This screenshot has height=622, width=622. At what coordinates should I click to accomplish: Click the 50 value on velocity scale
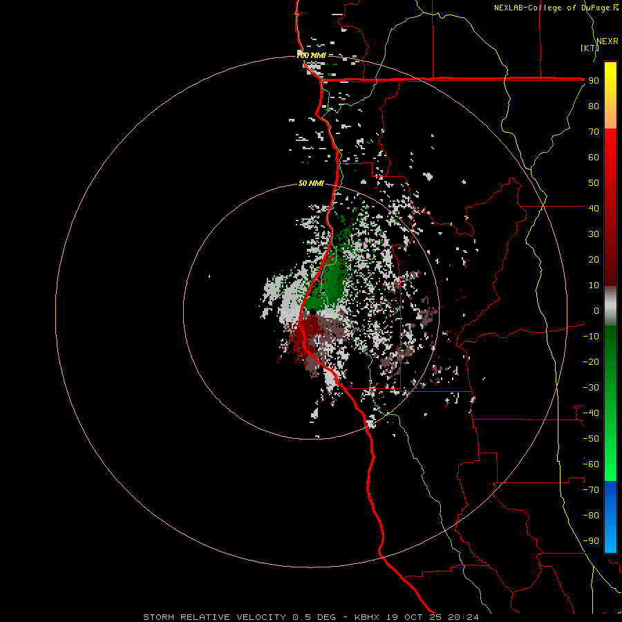point(594,183)
